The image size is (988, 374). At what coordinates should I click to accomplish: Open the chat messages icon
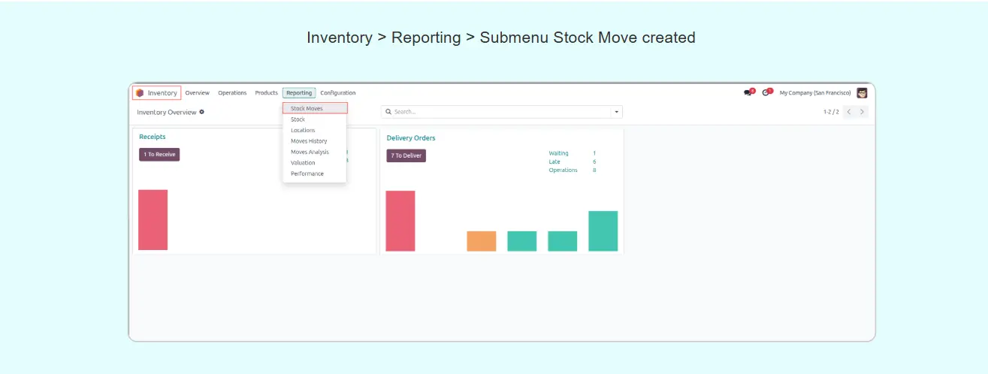click(x=748, y=92)
